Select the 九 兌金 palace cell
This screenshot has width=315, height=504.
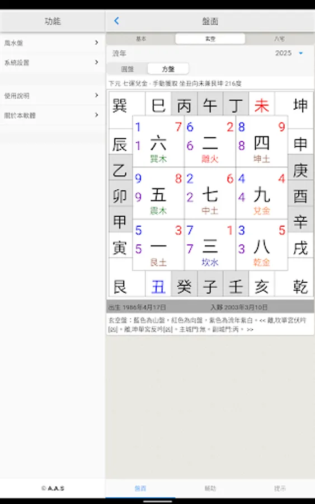click(x=262, y=193)
